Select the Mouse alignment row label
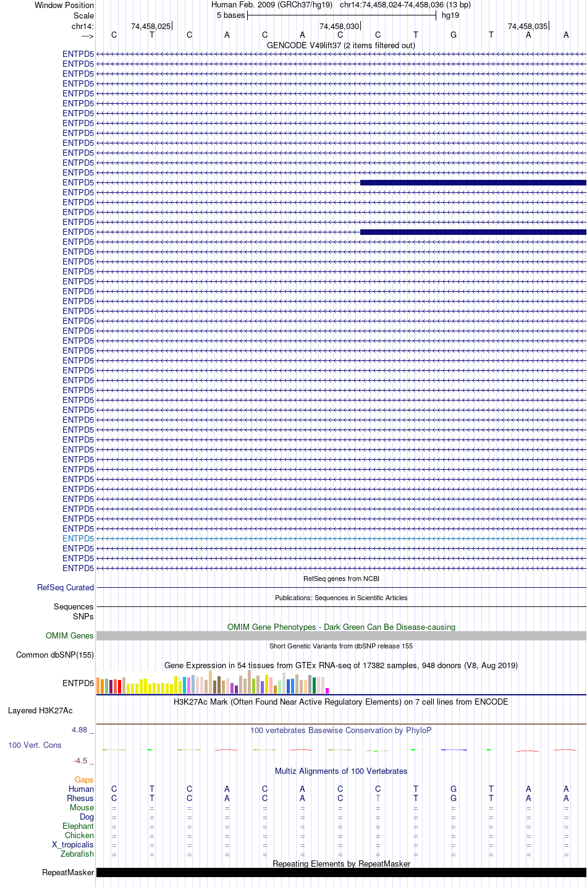587x887 pixels. (82, 807)
